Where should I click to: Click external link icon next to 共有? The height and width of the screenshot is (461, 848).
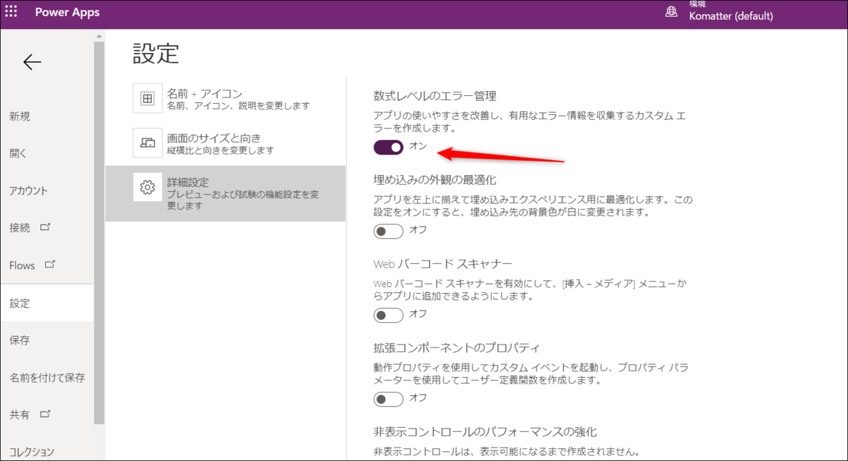pyautogui.click(x=46, y=414)
